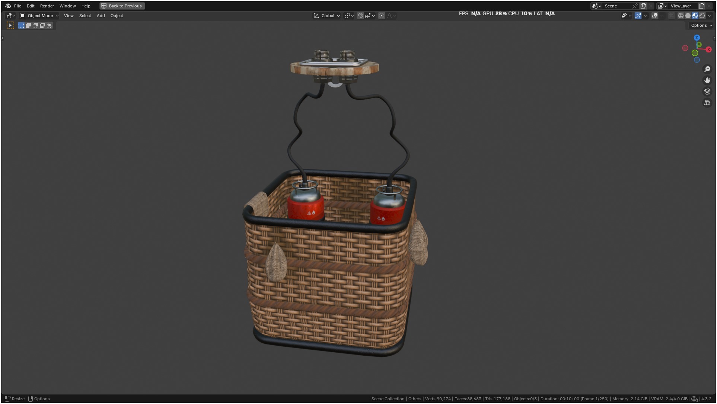Click the zoom magnifier viewport icon
Screen dimensions: 717x404
click(707, 69)
